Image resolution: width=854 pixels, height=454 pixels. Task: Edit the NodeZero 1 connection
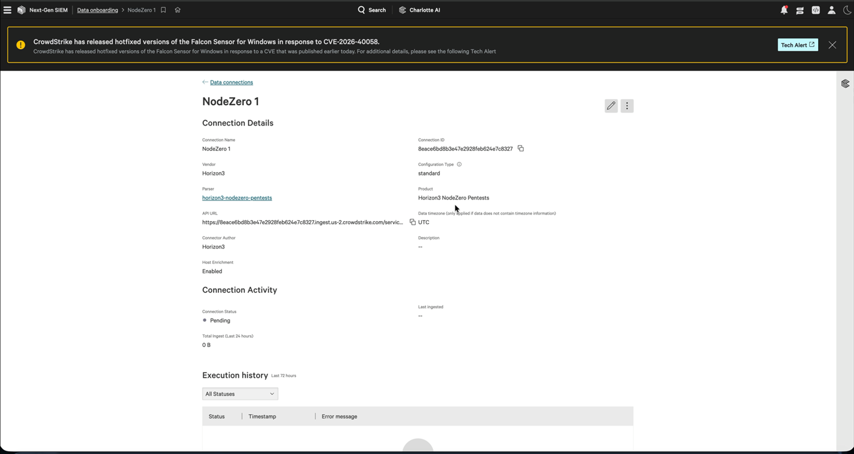click(611, 106)
